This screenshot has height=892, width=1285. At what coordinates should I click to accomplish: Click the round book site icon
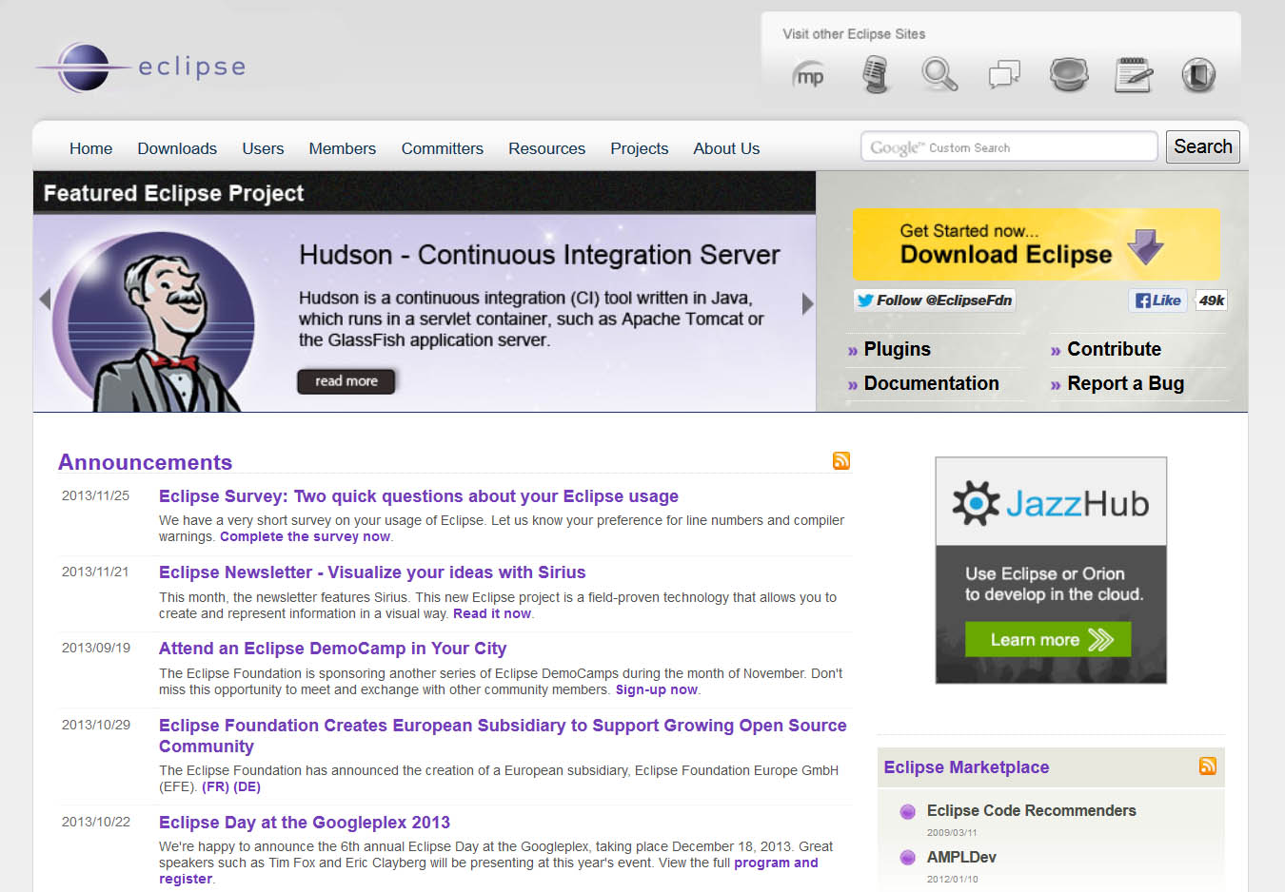1198,74
